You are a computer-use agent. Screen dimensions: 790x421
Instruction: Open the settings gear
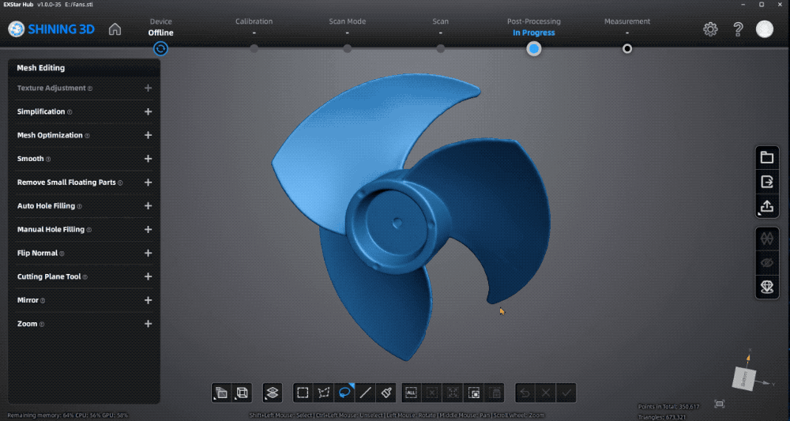(x=710, y=29)
